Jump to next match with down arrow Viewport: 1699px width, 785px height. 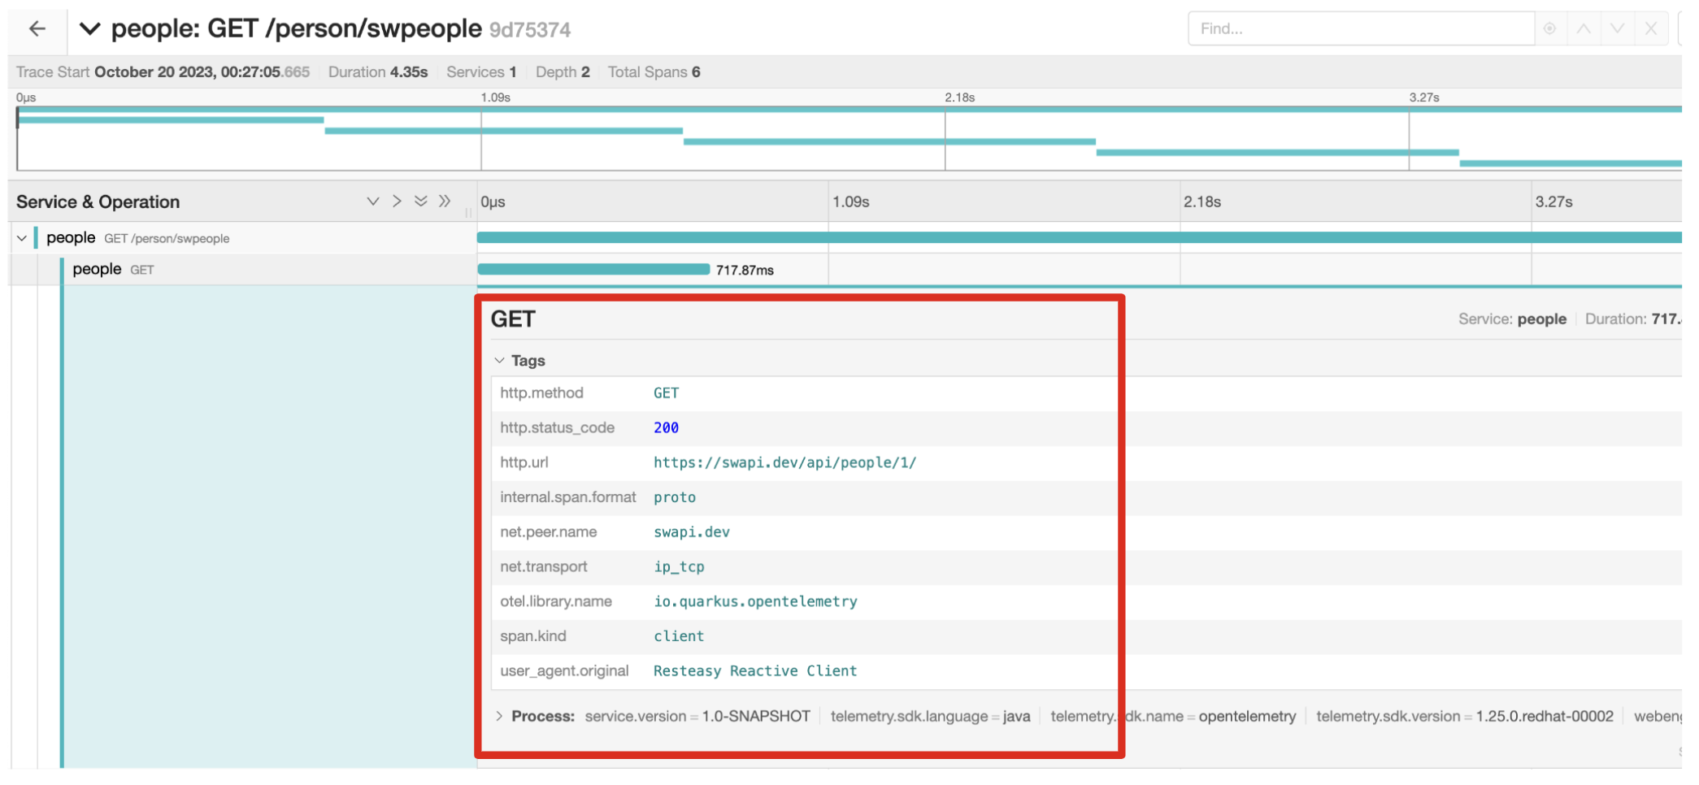tap(1618, 29)
